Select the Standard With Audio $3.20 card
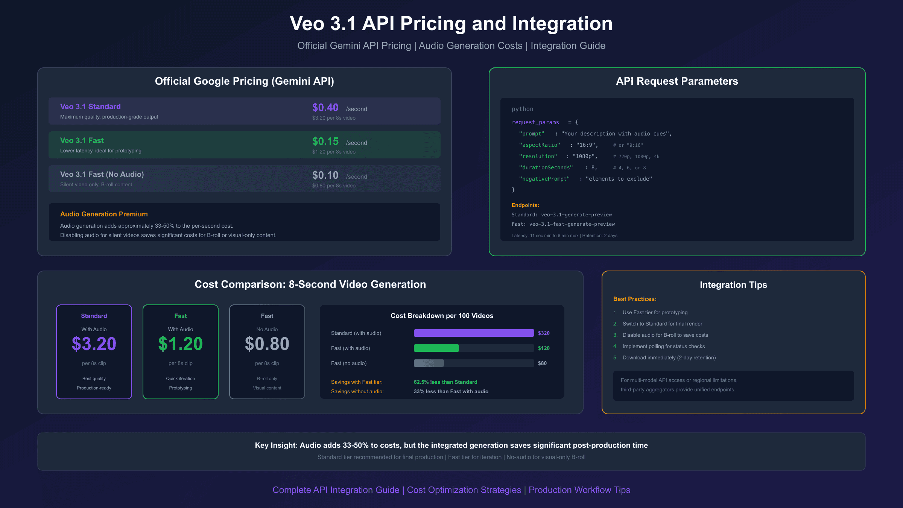Viewport: 903px width, 508px height. click(x=94, y=351)
